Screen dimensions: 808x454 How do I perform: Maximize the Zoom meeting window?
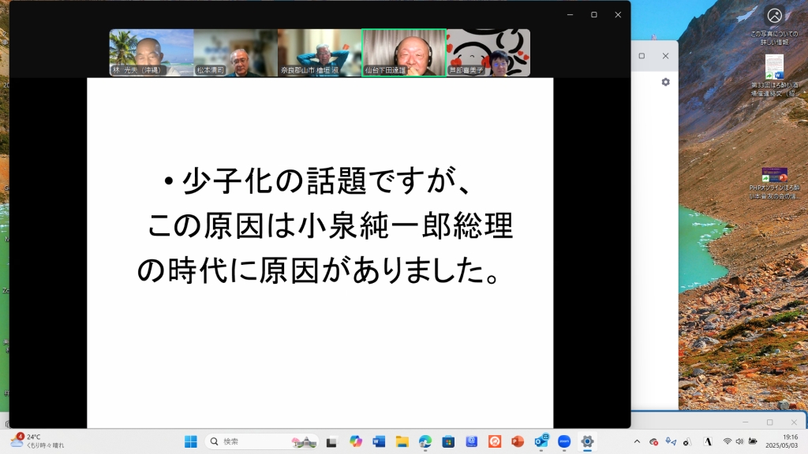coord(594,15)
